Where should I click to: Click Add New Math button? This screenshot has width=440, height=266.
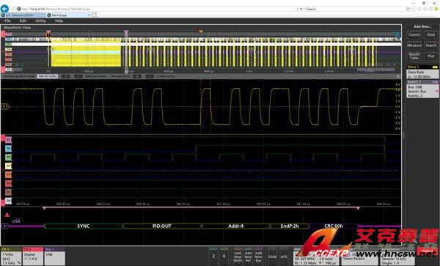coord(238,256)
